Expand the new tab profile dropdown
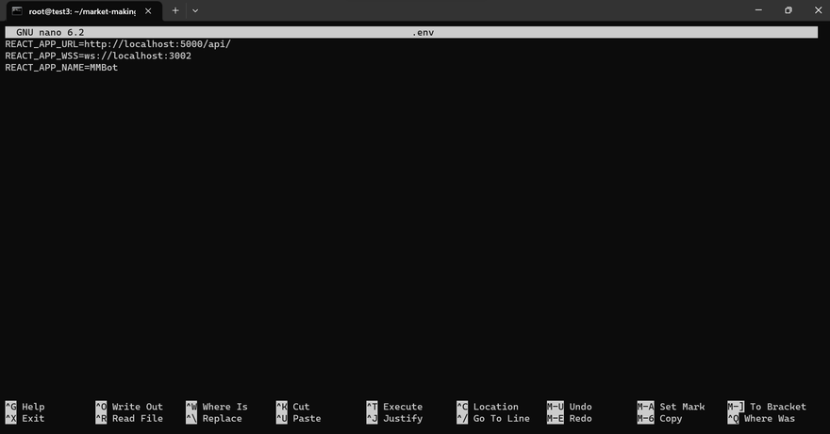Image resolution: width=830 pixels, height=434 pixels. tap(195, 10)
